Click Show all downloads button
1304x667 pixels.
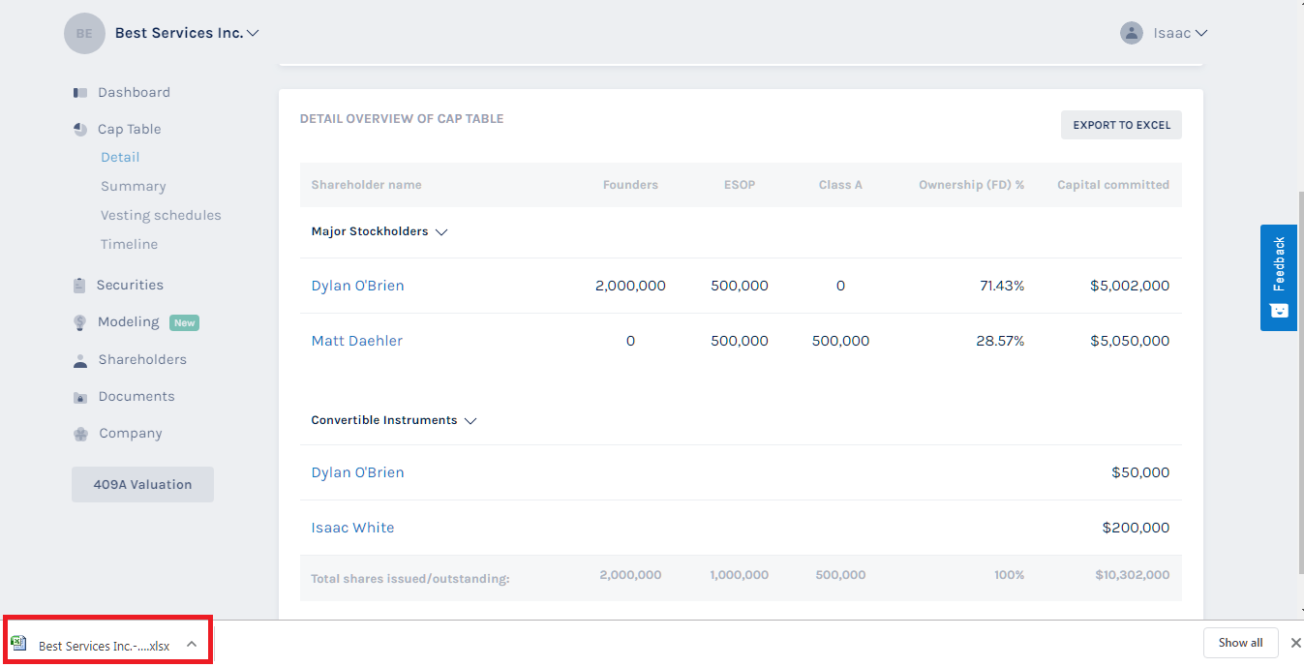click(x=1240, y=643)
